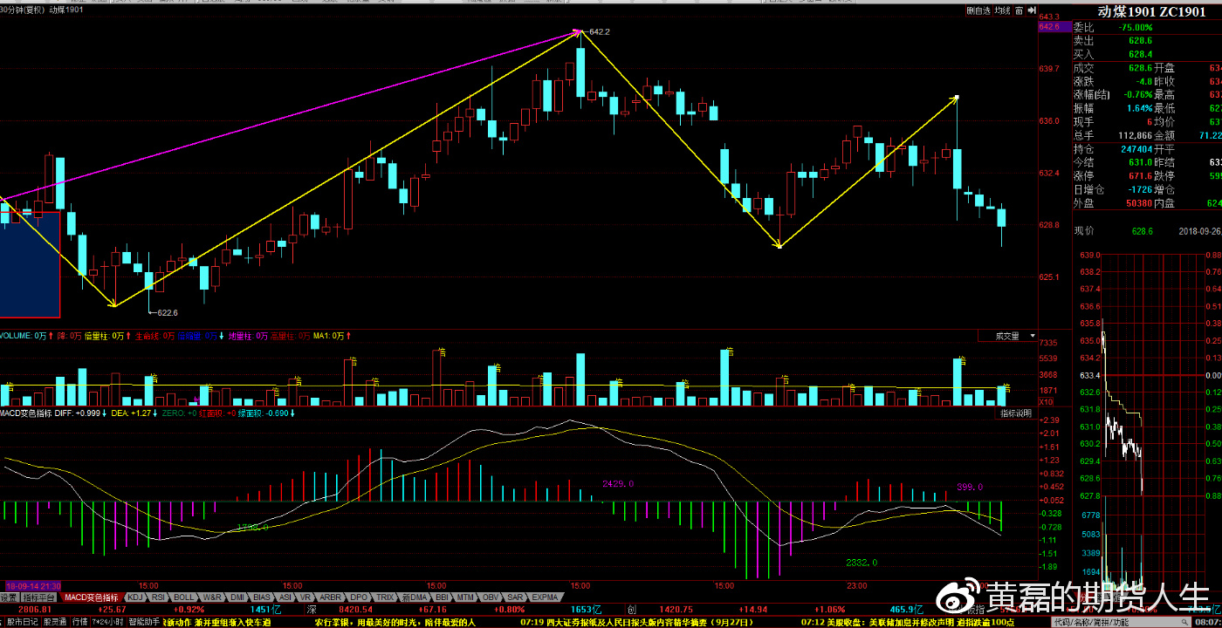Select the ARBR indicator tab
1222x628 pixels.
[331, 597]
